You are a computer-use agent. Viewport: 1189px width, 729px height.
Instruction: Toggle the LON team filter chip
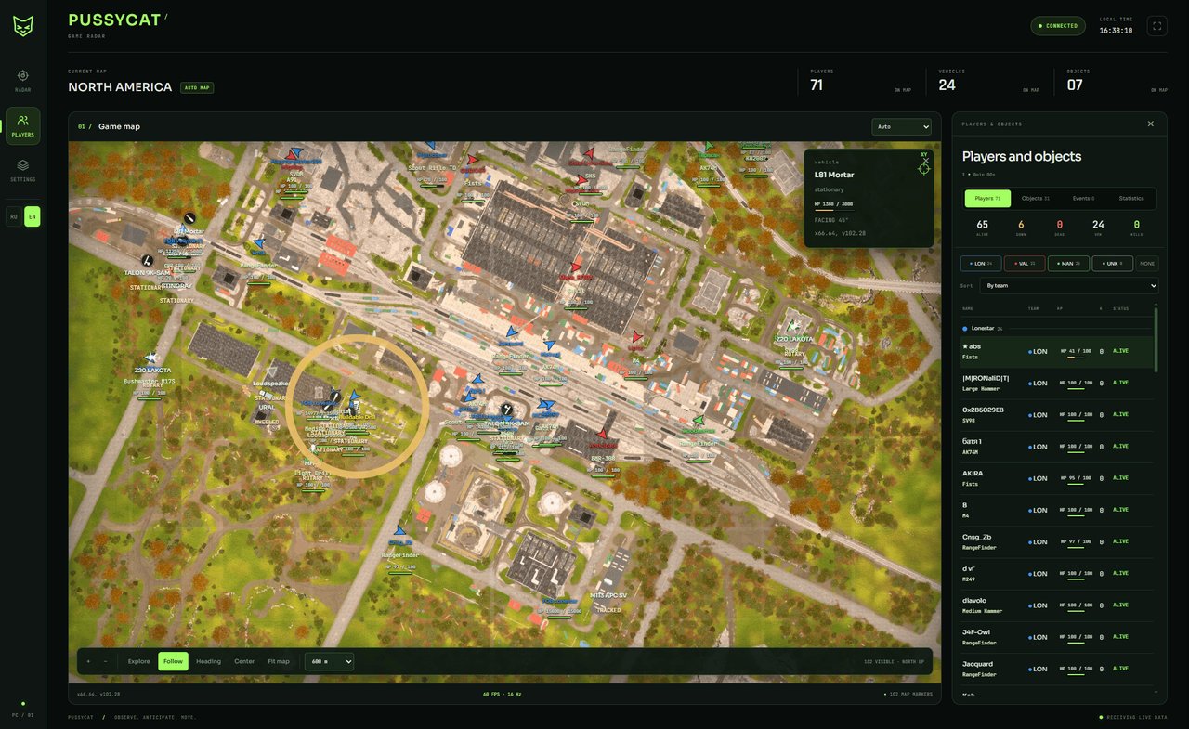[x=981, y=264]
